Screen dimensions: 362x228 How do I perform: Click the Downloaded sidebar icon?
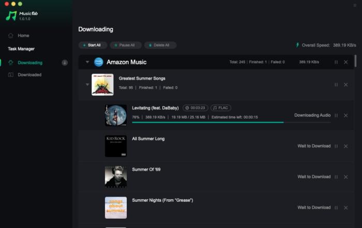click(x=11, y=75)
